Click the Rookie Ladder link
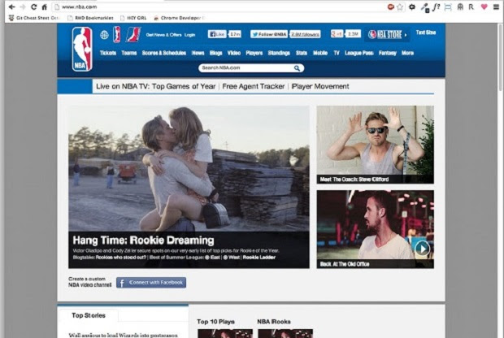This screenshot has width=504, height=338. click(259, 258)
